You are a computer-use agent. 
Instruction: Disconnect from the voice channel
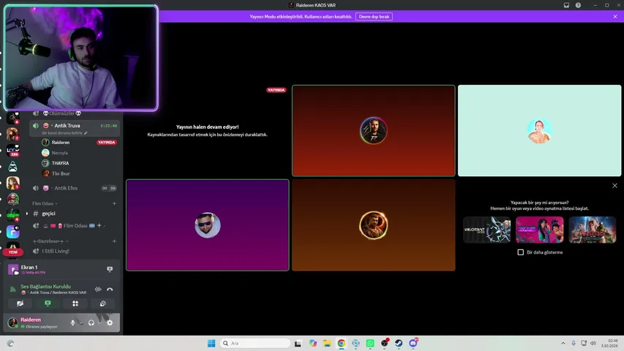(110, 290)
